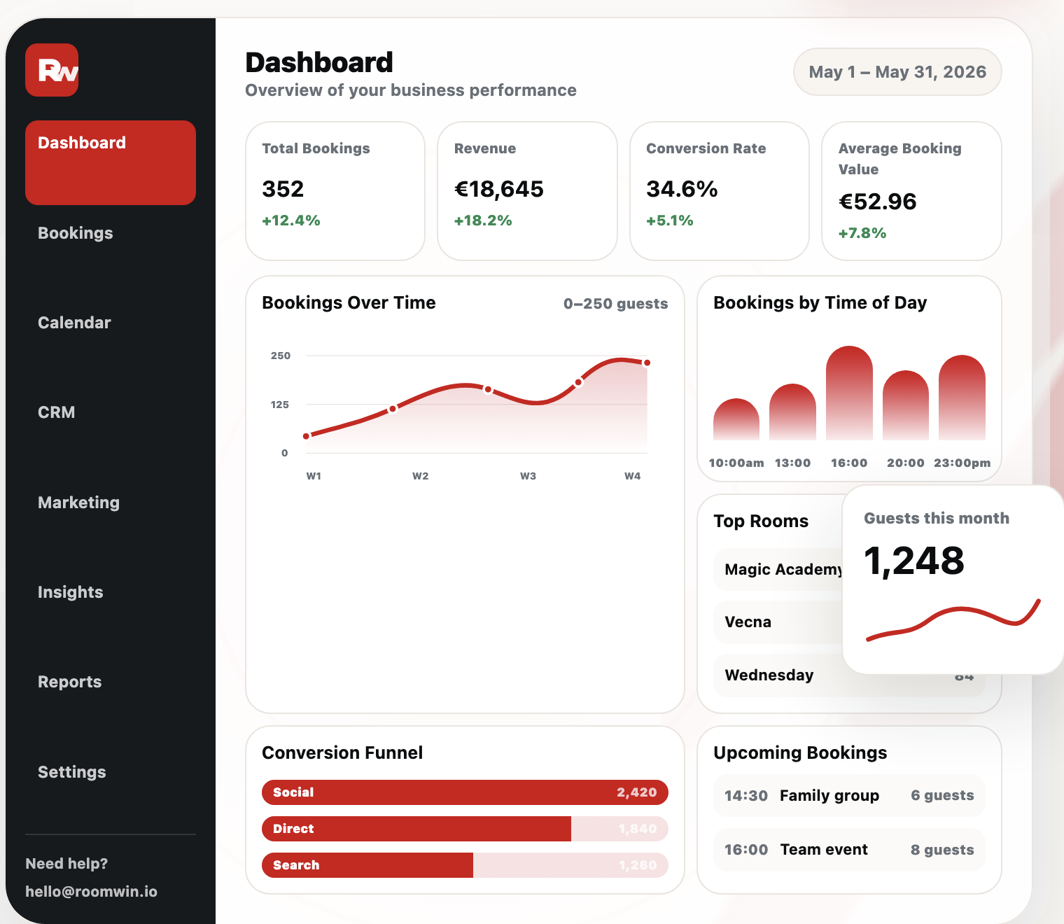The height and width of the screenshot is (924, 1064).
Task: Click the 16:00 bar
Action: tap(849, 393)
